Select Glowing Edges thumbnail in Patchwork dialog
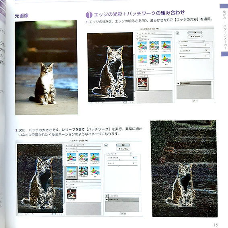This screenshot has width=228, height=228. pyautogui.click(x=72, y=194)
